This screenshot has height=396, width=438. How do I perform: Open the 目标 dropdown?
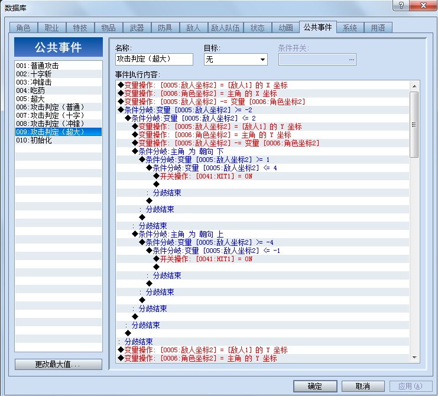coord(236,60)
